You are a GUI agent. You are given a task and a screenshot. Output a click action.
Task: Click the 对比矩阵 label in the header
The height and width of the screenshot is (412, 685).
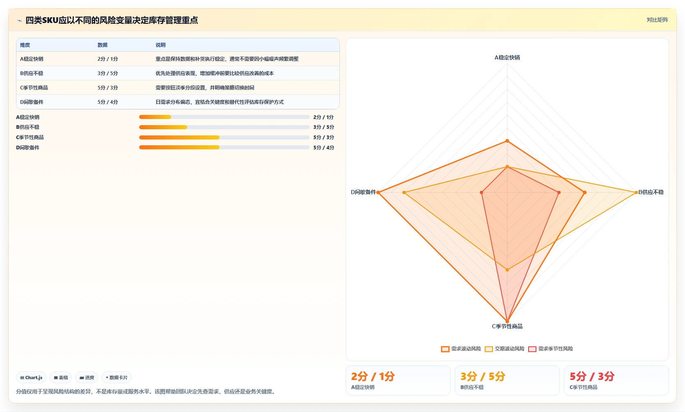click(x=657, y=20)
